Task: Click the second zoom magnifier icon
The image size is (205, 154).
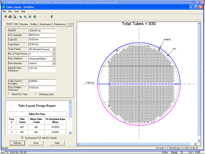Action: 25,17
